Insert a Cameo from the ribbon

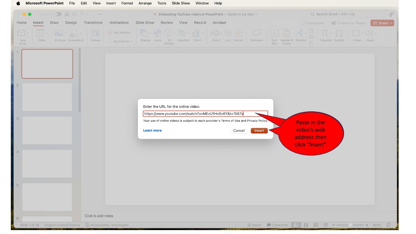tap(95, 36)
